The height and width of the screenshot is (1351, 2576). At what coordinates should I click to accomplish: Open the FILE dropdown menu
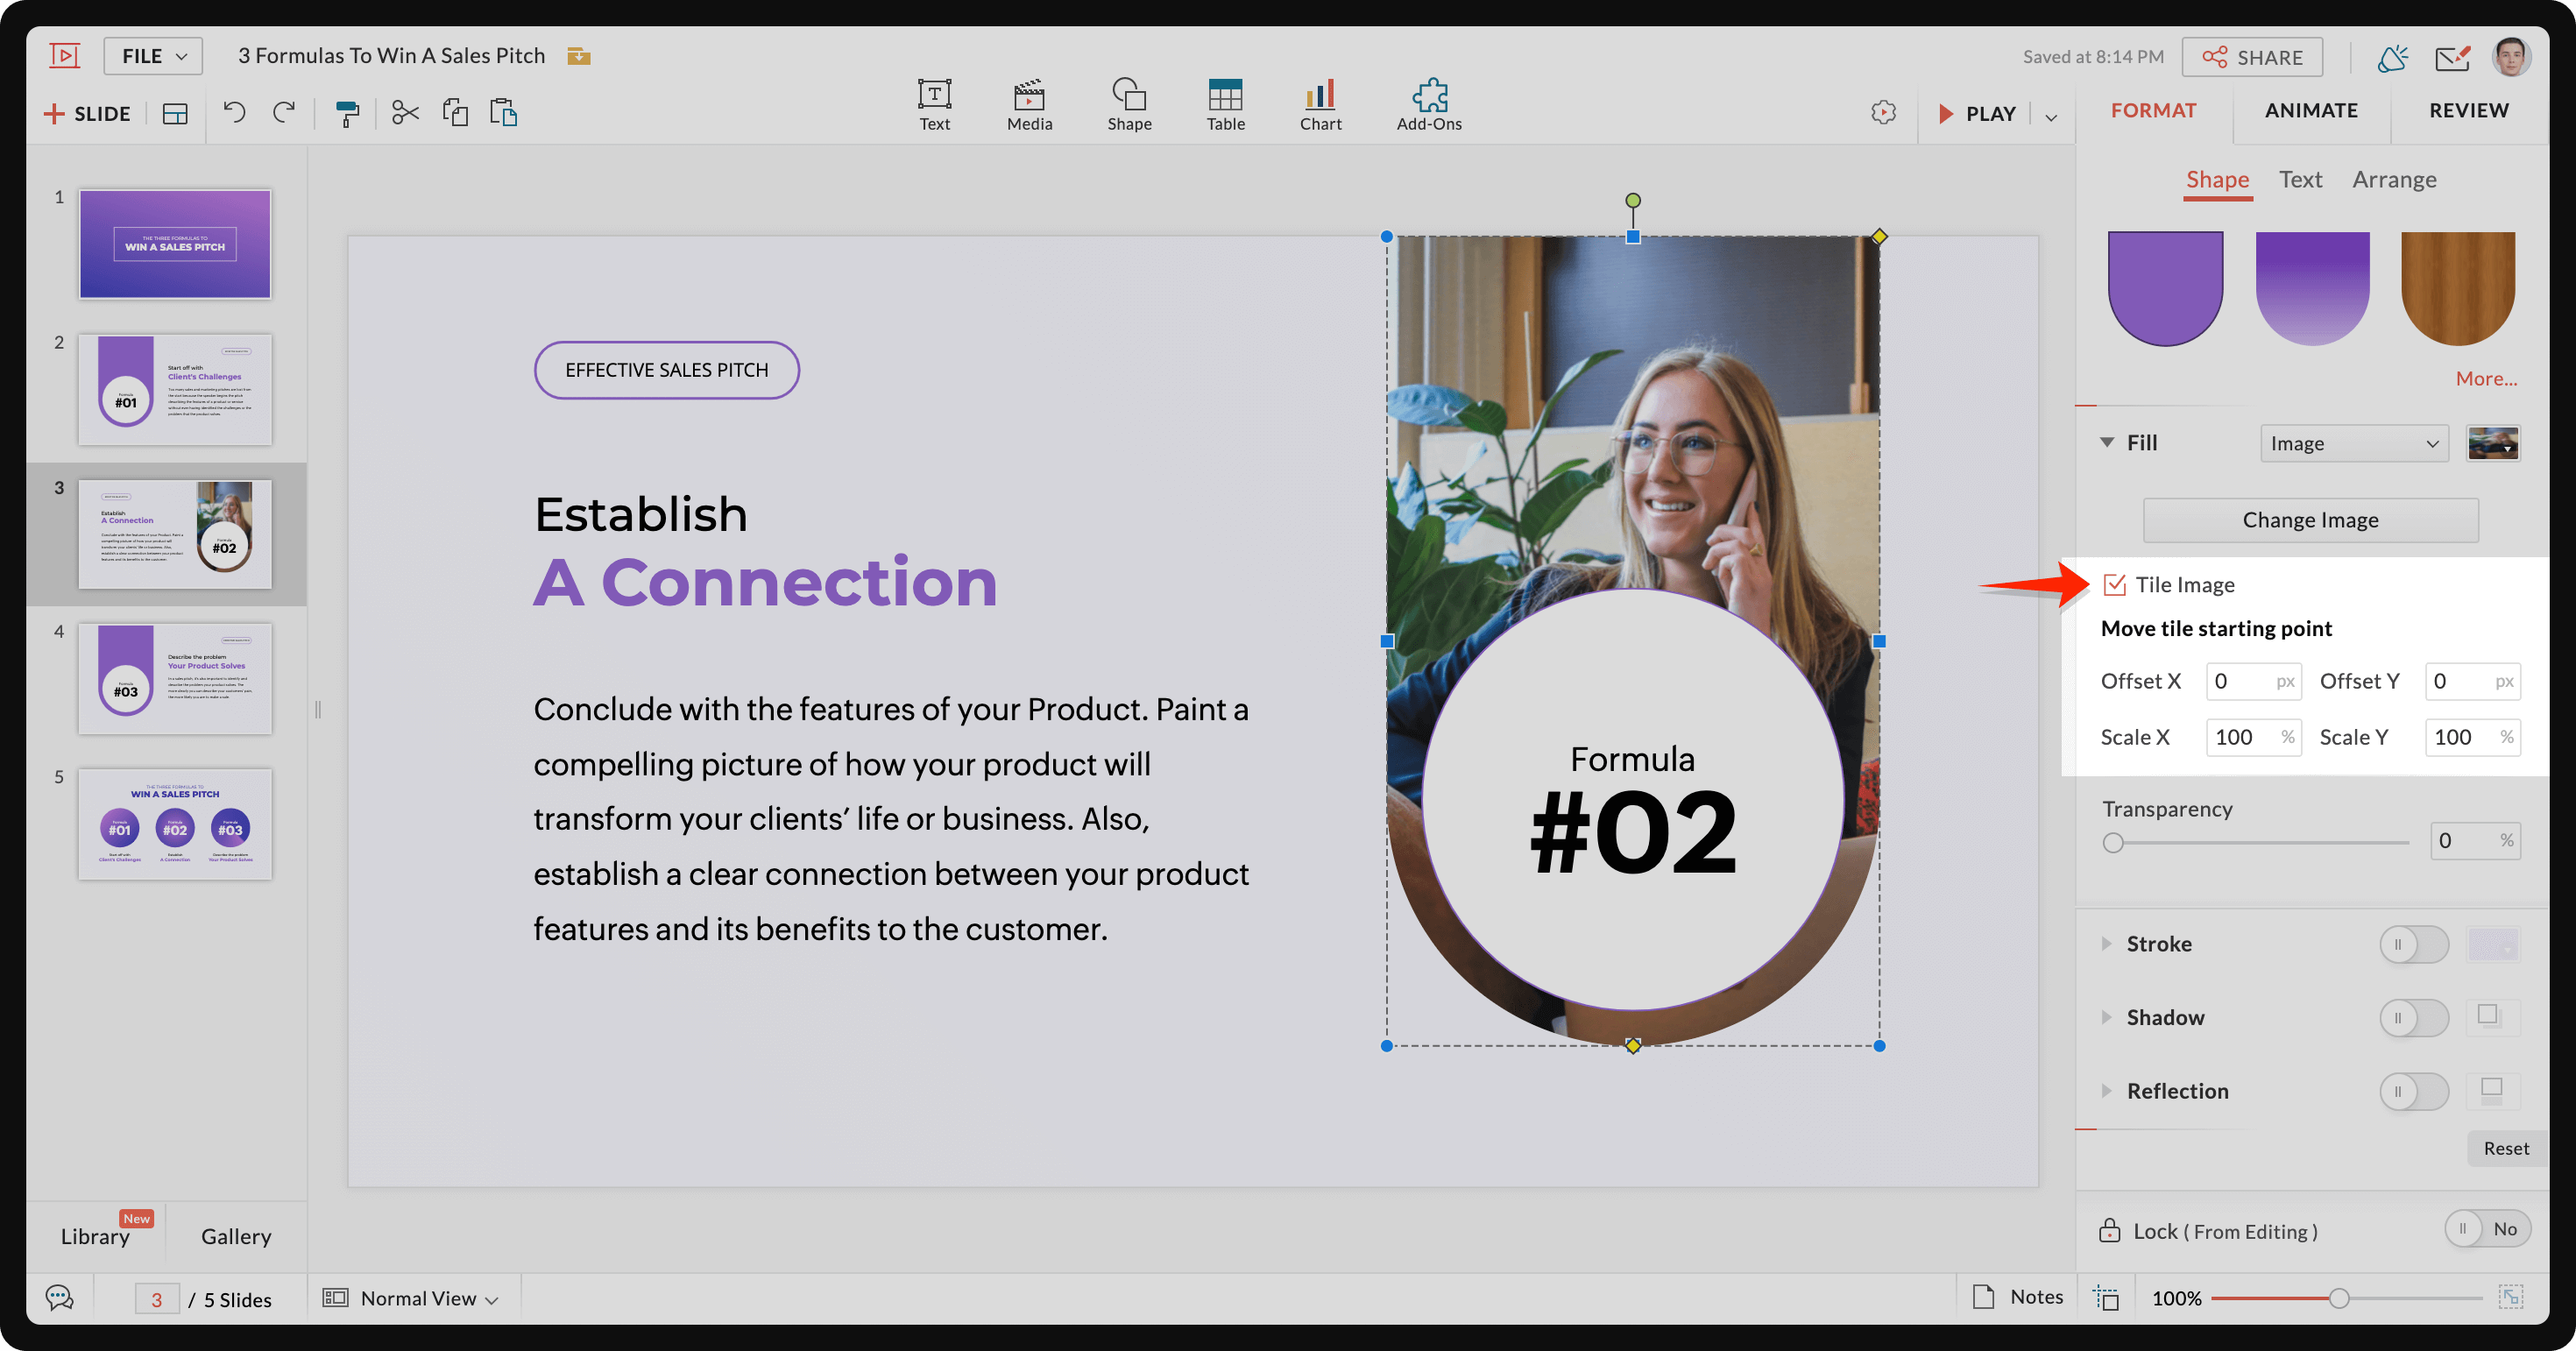[153, 56]
